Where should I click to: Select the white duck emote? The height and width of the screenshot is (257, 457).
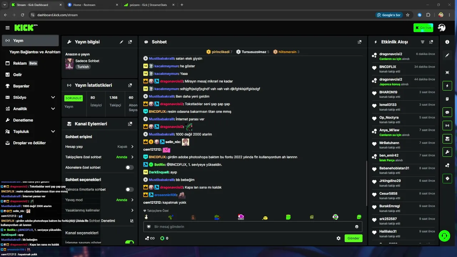click(146, 217)
